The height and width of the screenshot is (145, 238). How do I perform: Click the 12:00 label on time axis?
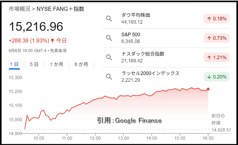pos(95,138)
